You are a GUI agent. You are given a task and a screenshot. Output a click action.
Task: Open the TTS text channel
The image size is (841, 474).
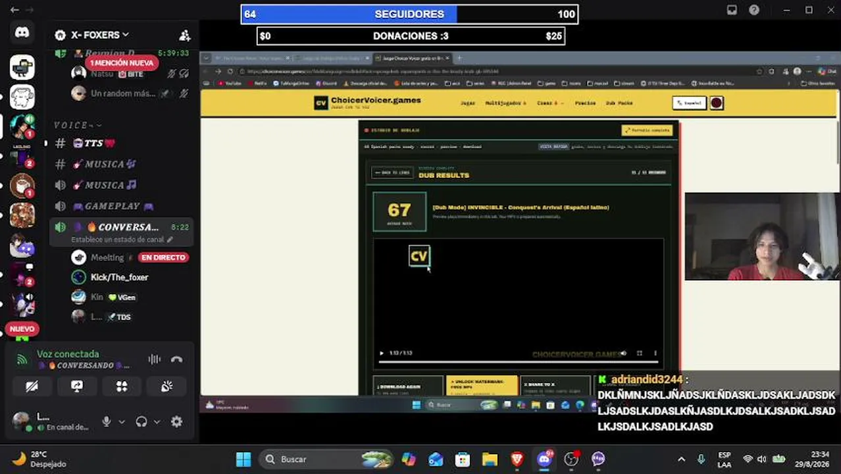click(122, 143)
